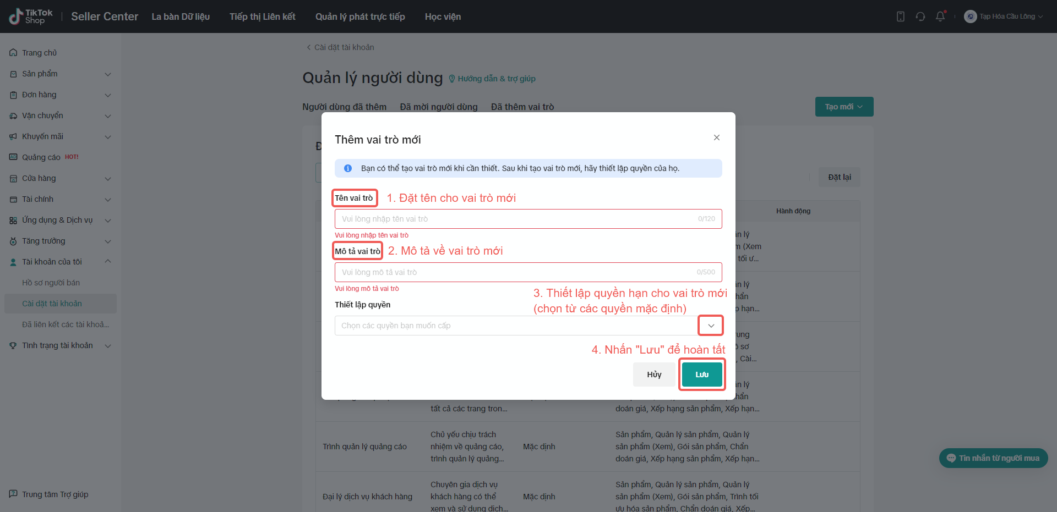Viewport: 1057px width, 512px height.
Task: Click the Seller Center title
Action: pos(105,16)
